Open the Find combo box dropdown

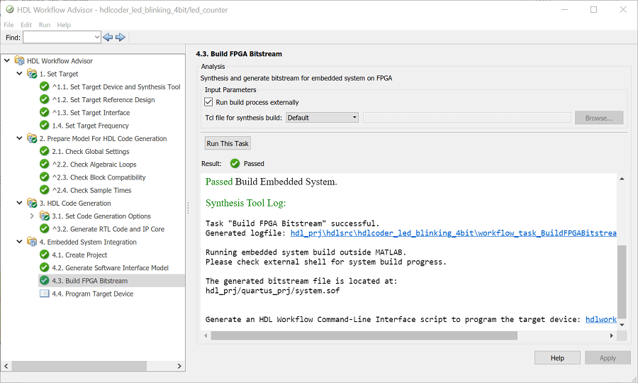[97, 37]
